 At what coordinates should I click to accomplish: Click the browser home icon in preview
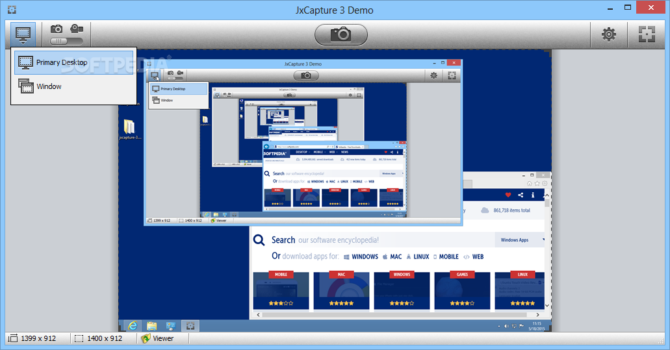tap(530, 184)
